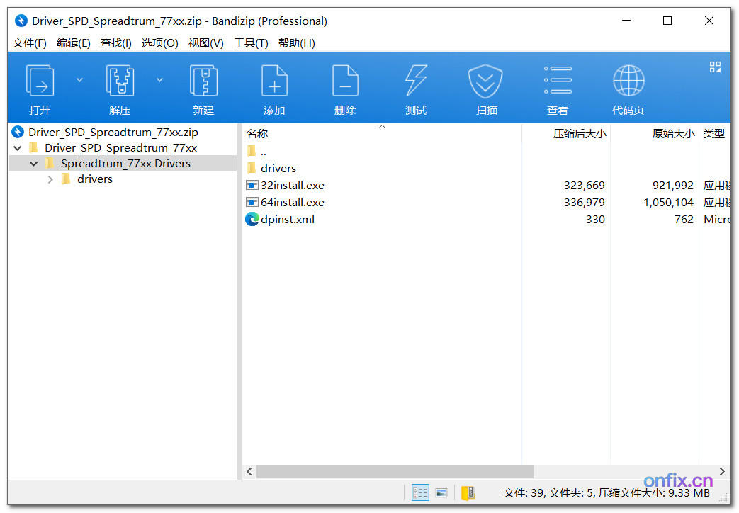Click the Code page (代码页) globe icon
Screen dimensions: 739x513
(628, 81)
